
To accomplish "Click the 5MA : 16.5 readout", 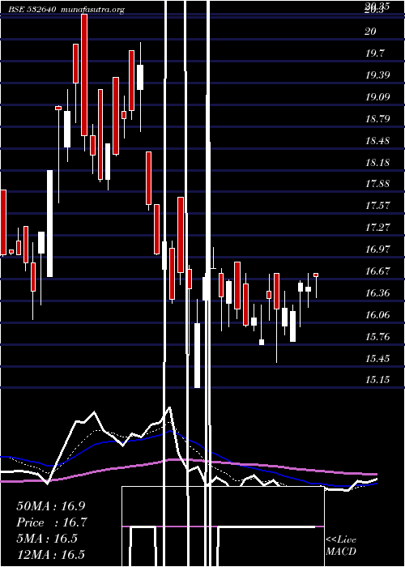I will (47, 539).
